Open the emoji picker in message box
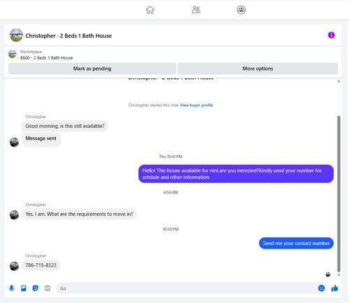 [321, 288]
